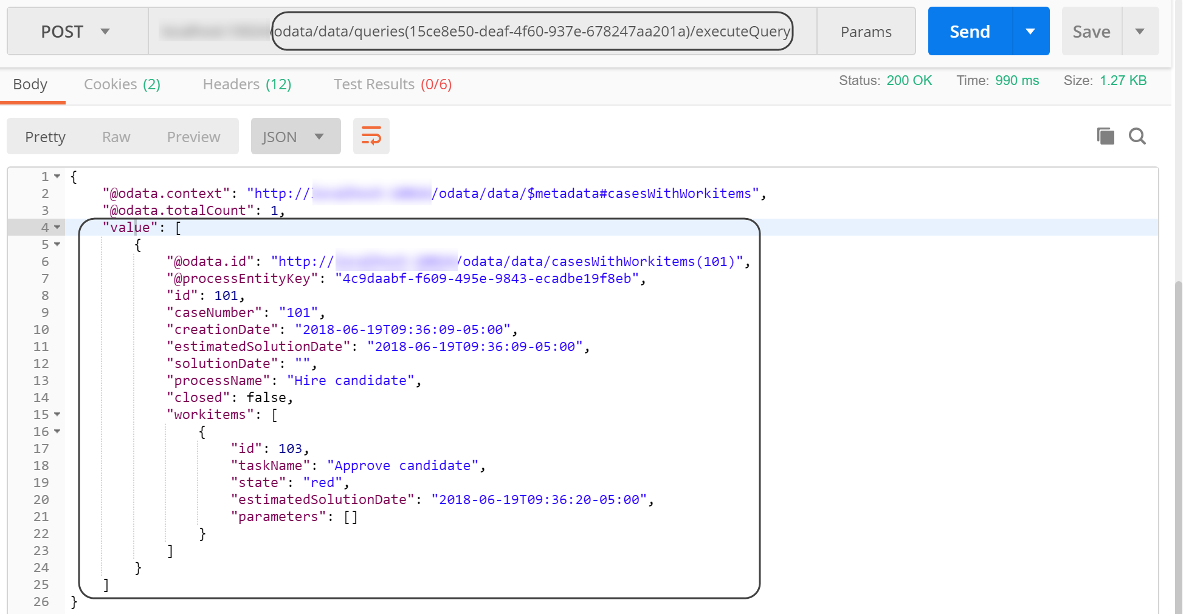Click the workitem id value 103

coord(290,448)
